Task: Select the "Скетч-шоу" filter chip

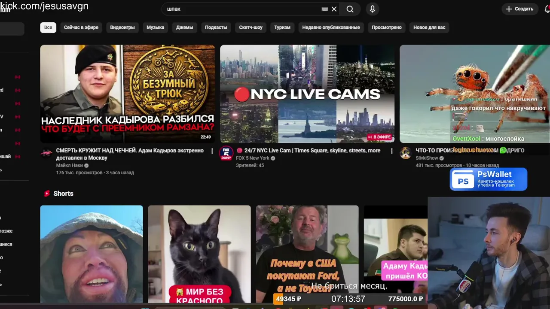Action: click(251, 27)
